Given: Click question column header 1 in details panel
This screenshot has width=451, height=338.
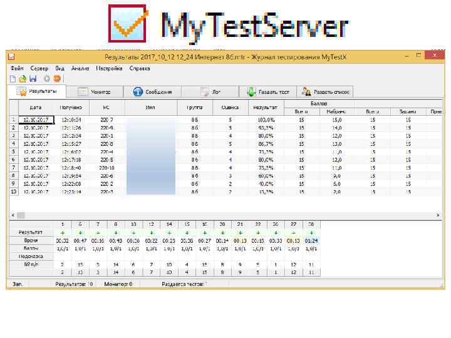Looking at the screenshot, I should click(63, 224).
